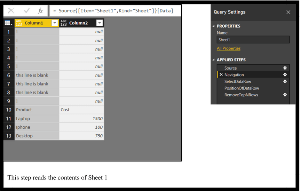Open the All Properties link
The width and height of the screenshot is (300, 191).
[229, 48]
